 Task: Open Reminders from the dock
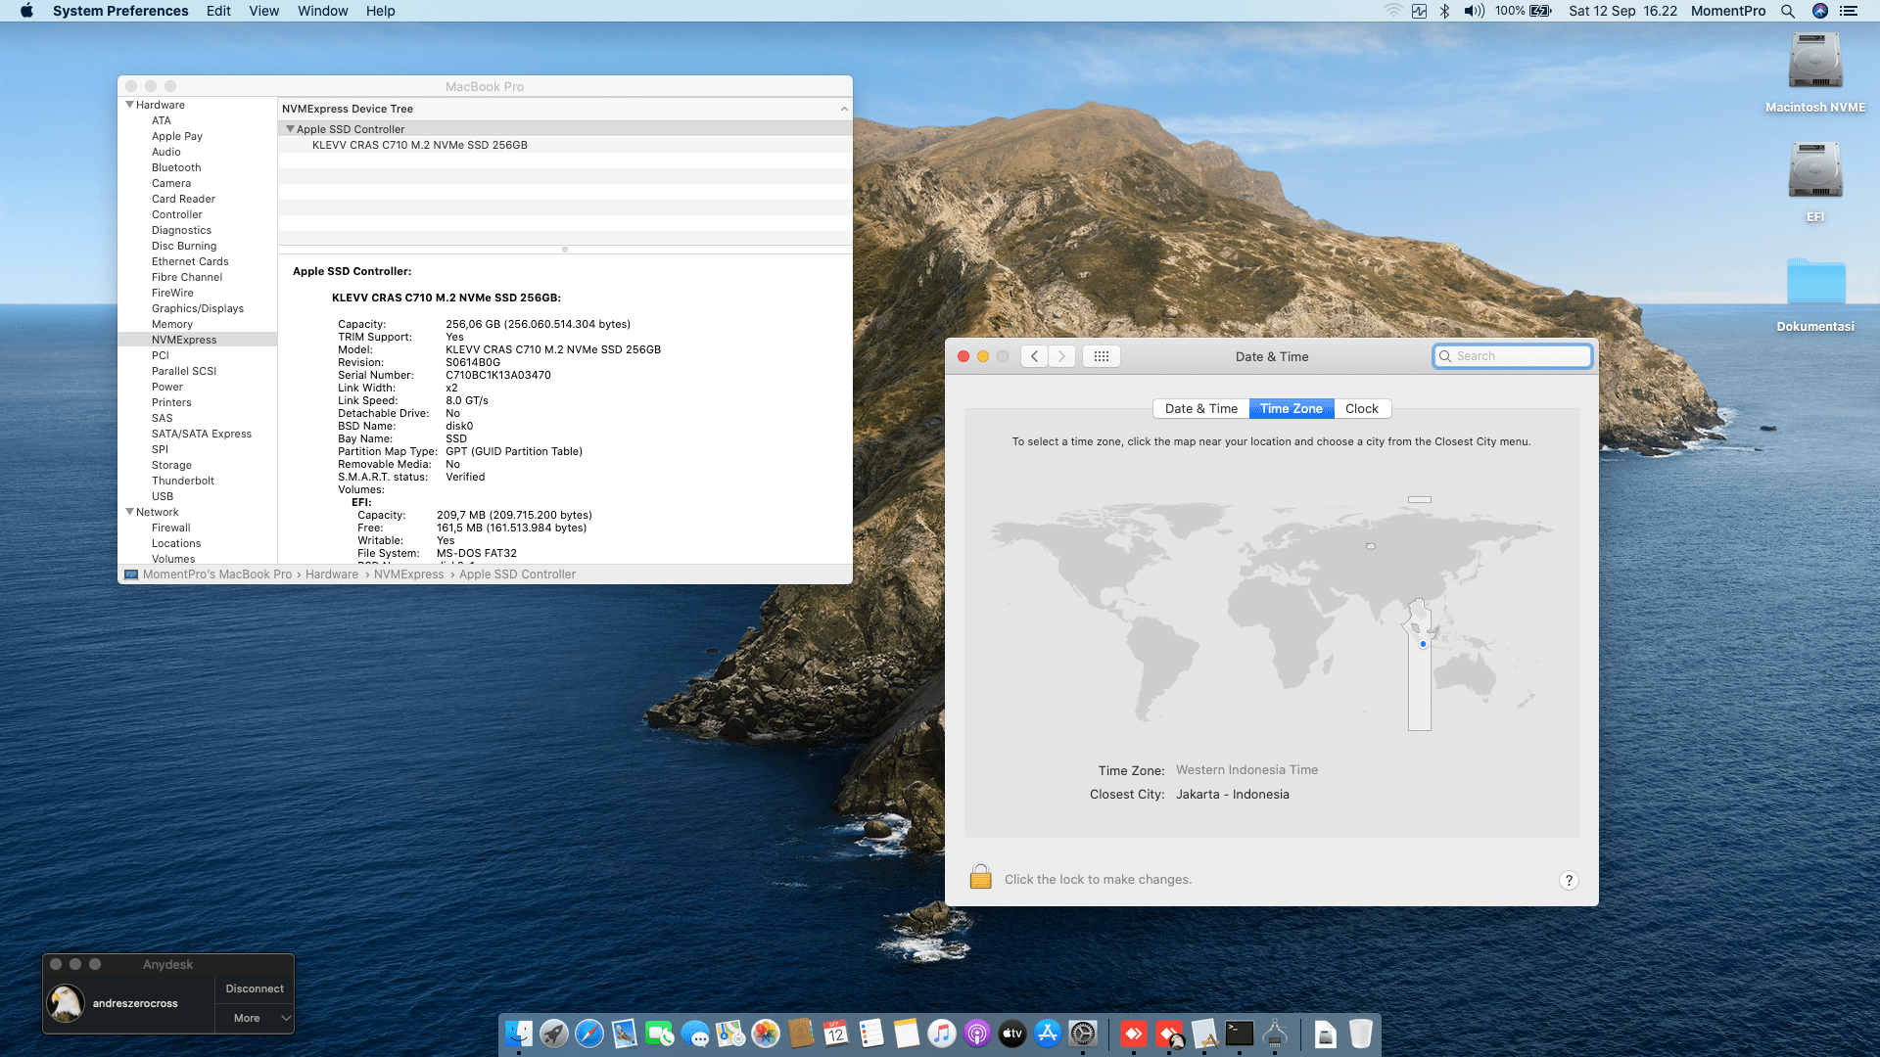point(871,1034)
